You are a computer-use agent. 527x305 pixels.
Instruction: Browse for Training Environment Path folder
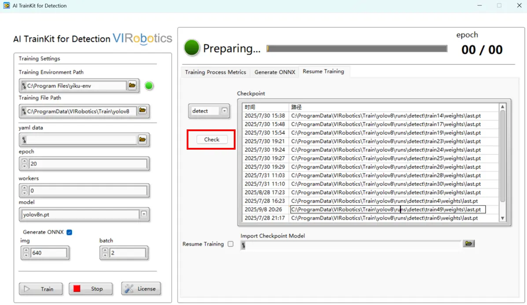(132, 85)
